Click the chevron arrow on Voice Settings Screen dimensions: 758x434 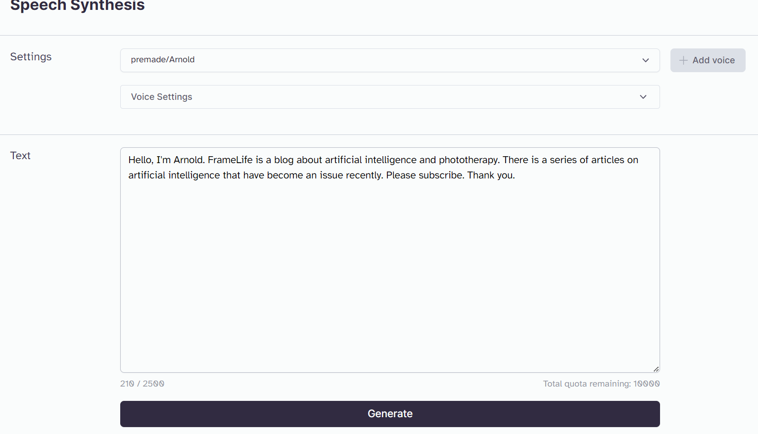[x=643, y=97]
